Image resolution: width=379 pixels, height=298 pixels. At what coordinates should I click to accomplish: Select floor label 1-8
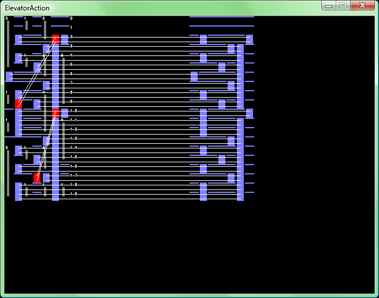click(73, 185)
